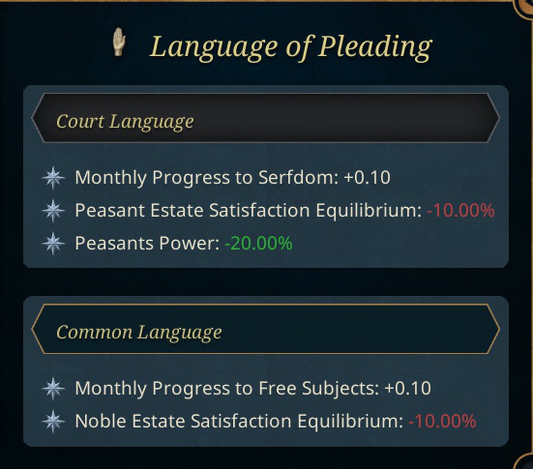Click the Monthly Progress to Free Subjects text

[x=227, y=389]
